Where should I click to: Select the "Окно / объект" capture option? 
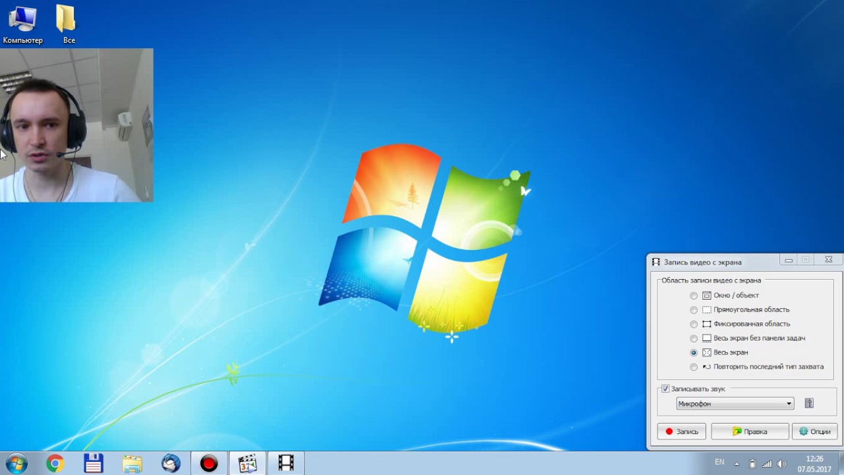(x=694, y=296)
